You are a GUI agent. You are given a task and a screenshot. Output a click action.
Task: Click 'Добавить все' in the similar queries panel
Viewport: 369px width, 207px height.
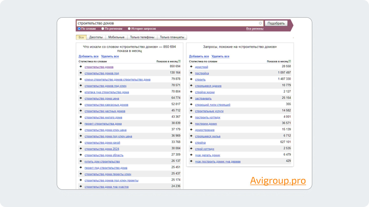point(199,56)
